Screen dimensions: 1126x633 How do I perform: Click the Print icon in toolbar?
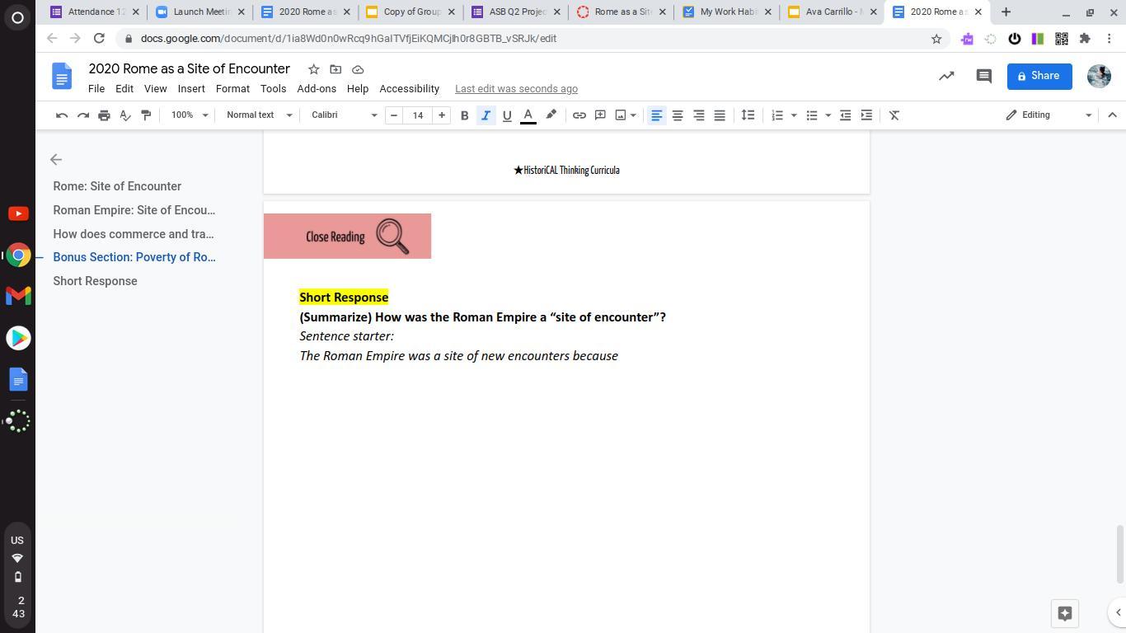coord(104,115)
